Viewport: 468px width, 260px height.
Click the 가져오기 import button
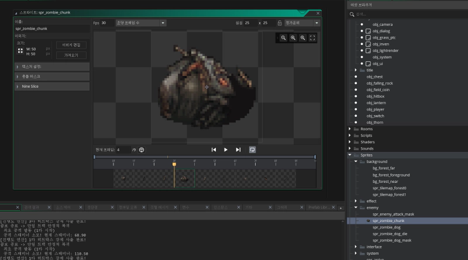pyautogui.click(x=71, y=55)
